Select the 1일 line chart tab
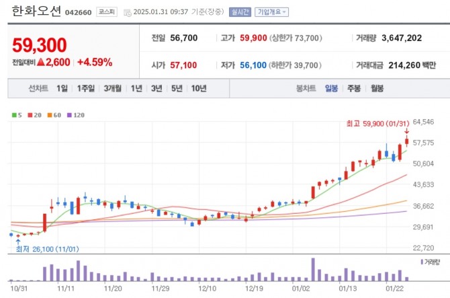 coord(62,89)
